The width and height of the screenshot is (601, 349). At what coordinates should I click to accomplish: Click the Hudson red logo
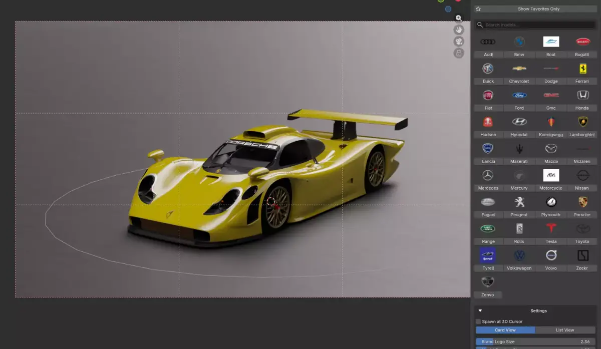coord(488,122)
